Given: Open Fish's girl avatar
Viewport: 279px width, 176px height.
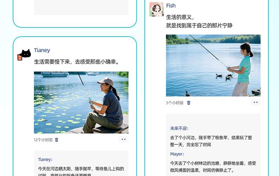Looking at the screenshot, I should (156, 9).
